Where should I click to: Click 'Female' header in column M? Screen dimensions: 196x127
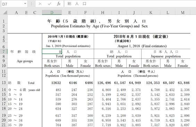(183, 66)
